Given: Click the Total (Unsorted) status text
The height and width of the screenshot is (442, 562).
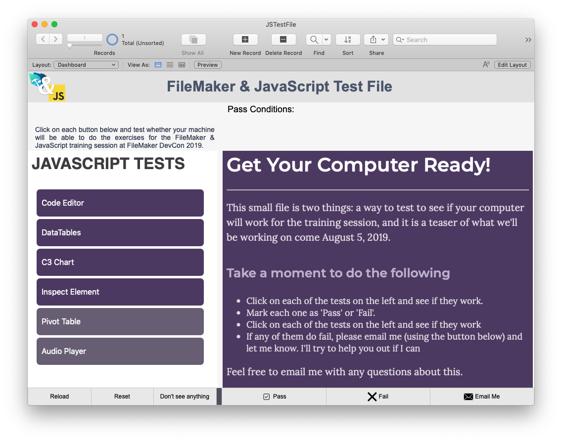Looking at the screenshot, I should click(x=142, y=43).
